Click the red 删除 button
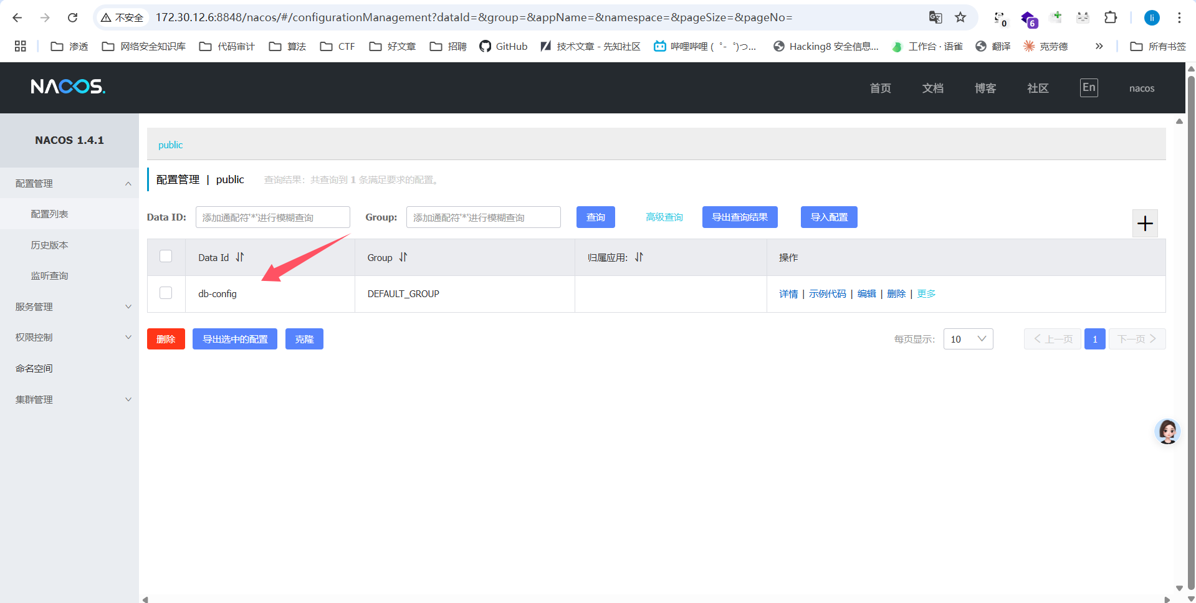1196x603 pixels. point(166,339)
